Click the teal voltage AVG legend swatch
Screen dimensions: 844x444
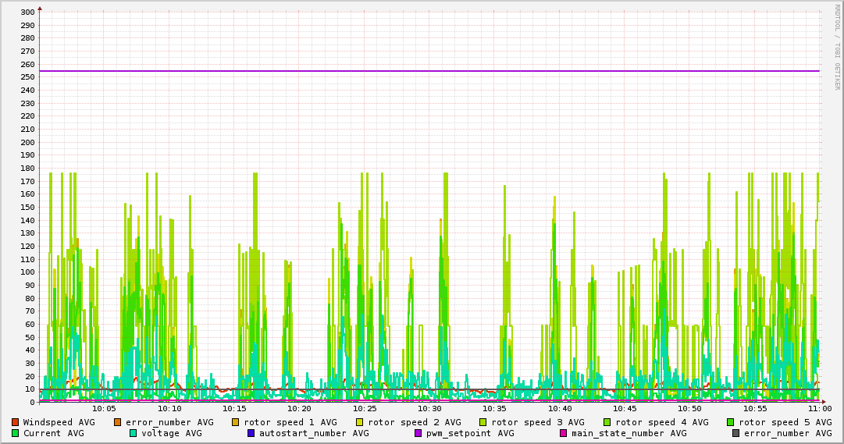pos(133,433)
